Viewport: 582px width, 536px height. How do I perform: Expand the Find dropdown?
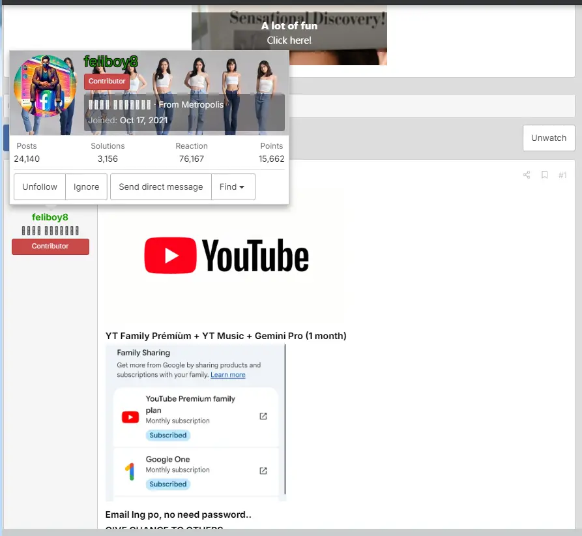[x=233, y=187]
